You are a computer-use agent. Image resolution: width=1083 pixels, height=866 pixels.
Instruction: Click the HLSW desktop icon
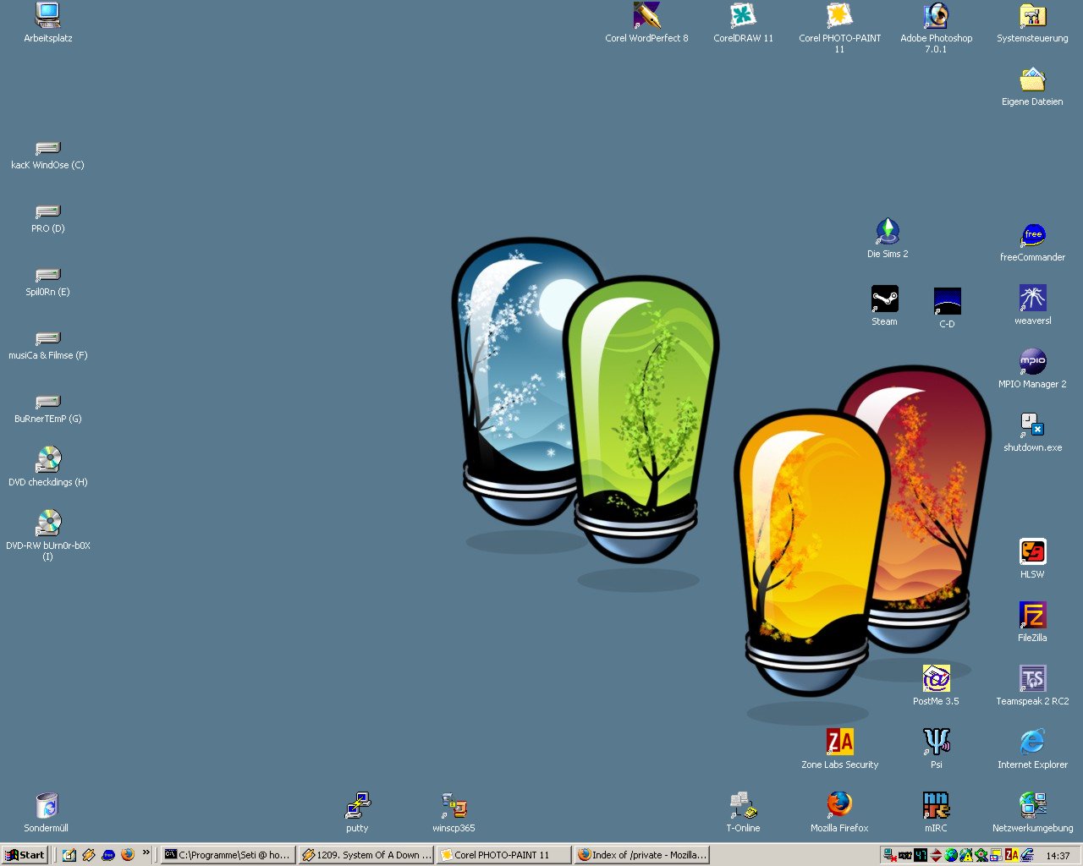click(1032, 553)
